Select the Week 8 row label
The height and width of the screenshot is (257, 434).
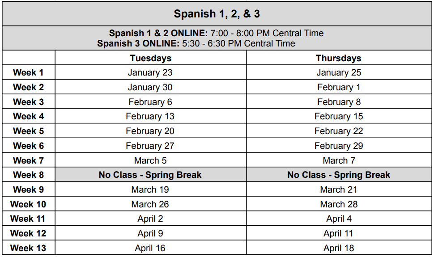point(28,175)
